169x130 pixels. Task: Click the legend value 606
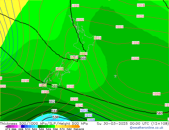click(x=81, y=129)
